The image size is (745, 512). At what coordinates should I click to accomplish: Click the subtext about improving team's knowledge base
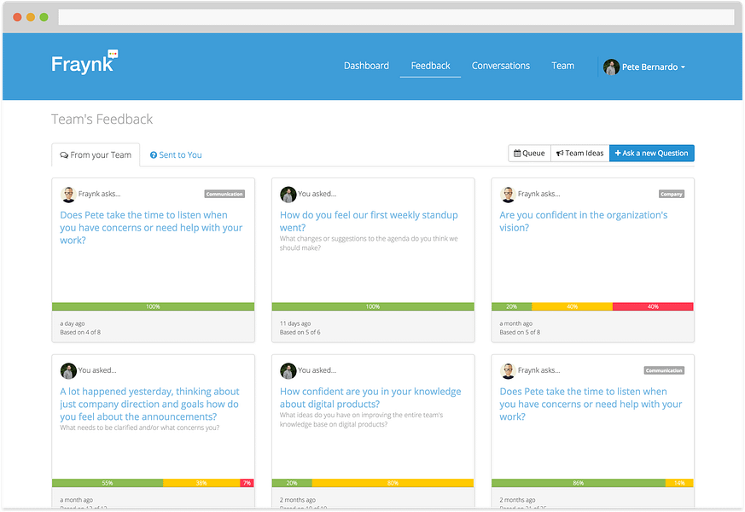pos(362,419)
